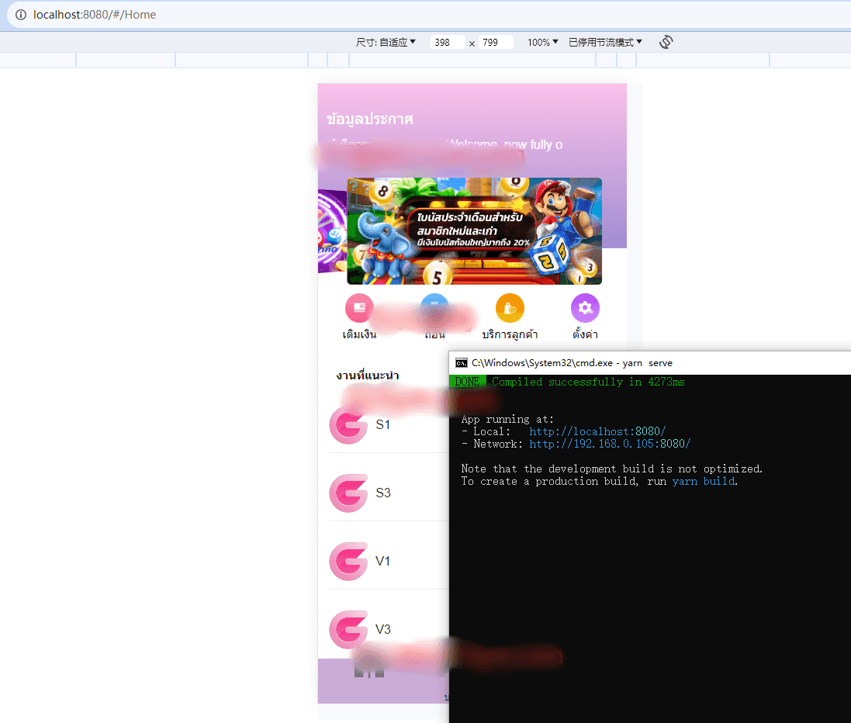Click the rotate device icon in toolbar
This screenshot has width=851, height=723.
[666, 43]
